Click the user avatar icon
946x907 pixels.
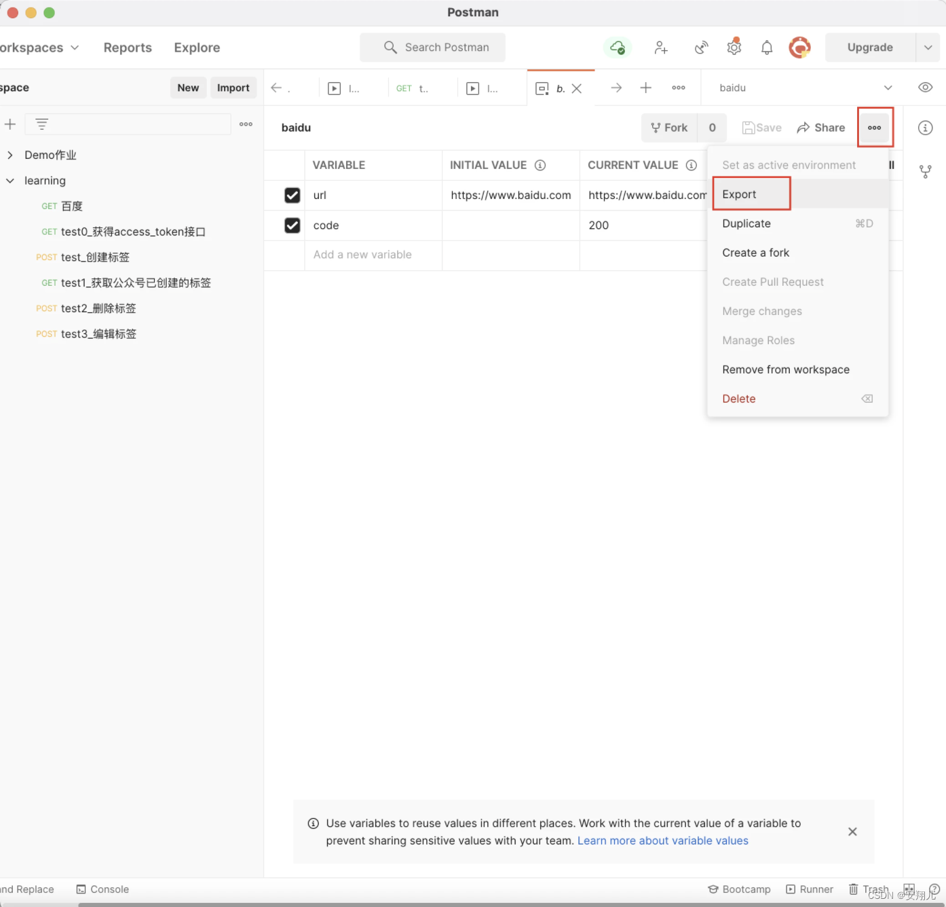pyautogui.click(x=800, y=48)
